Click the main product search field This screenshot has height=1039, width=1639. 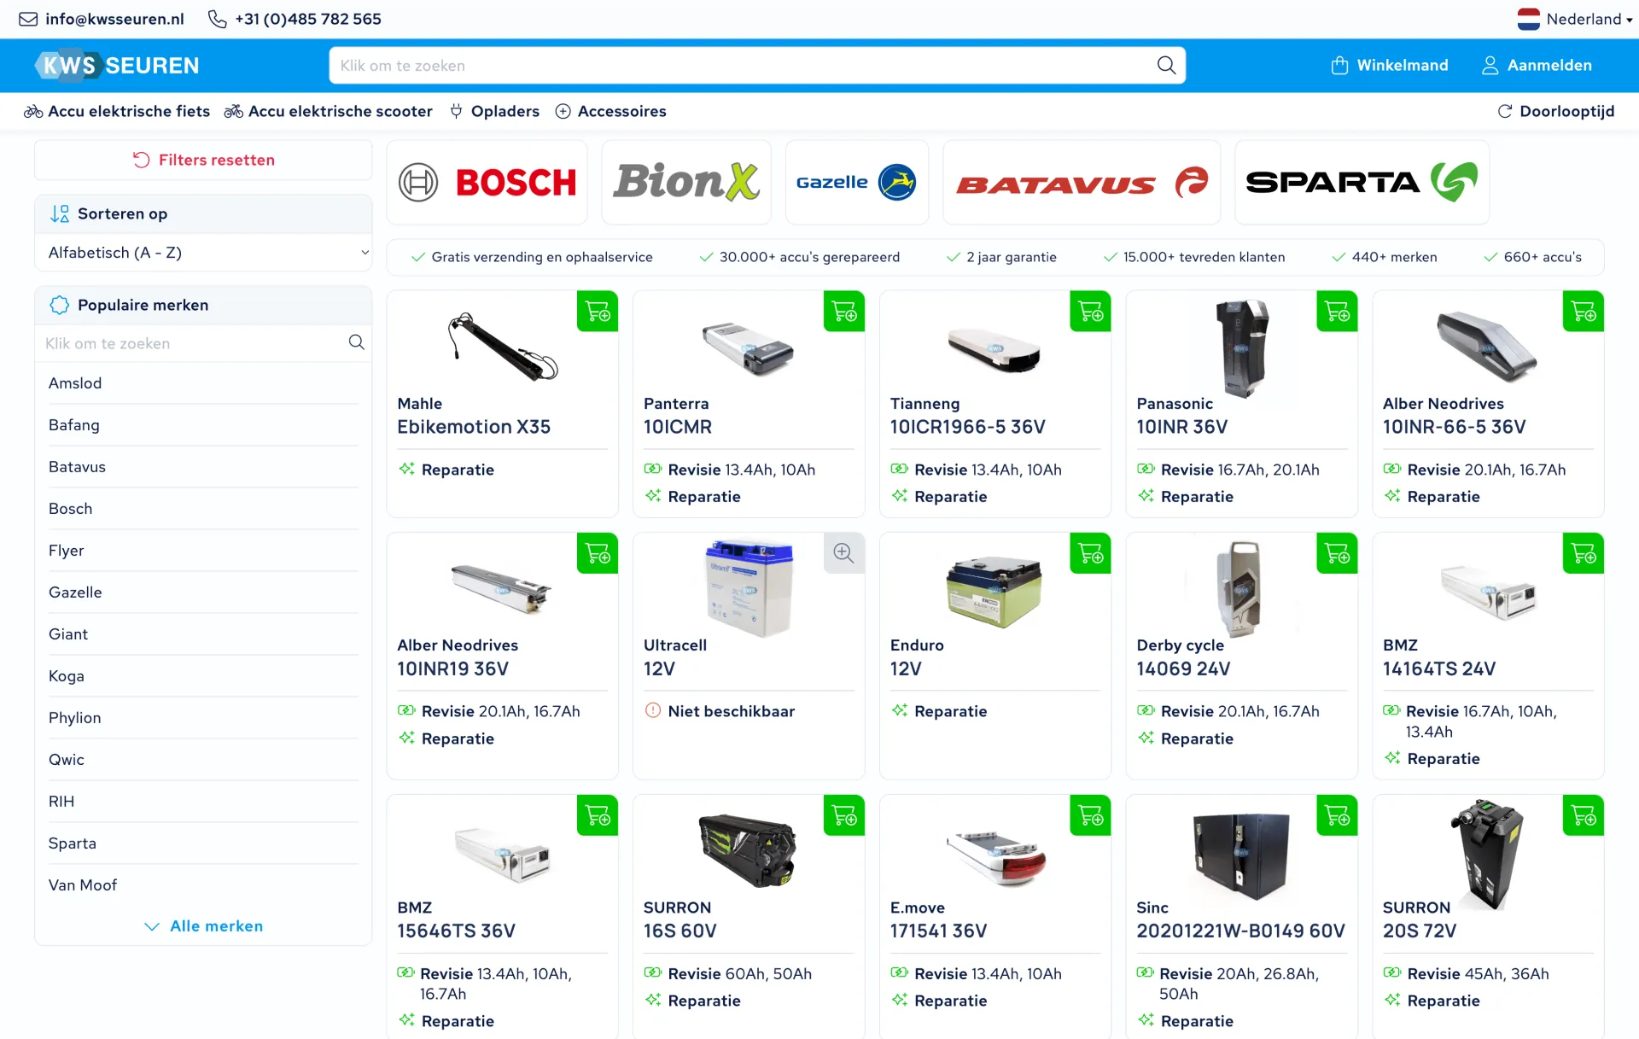pyautogui.click(x=757, y=65)
